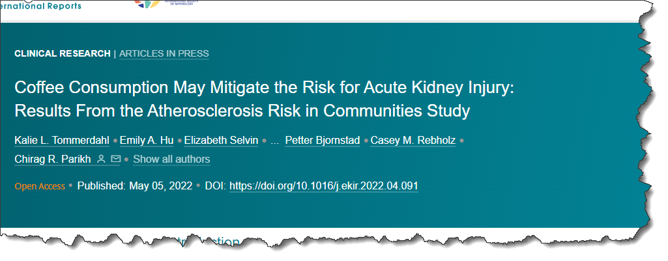Click the Coffee Consumption article title

265,99
